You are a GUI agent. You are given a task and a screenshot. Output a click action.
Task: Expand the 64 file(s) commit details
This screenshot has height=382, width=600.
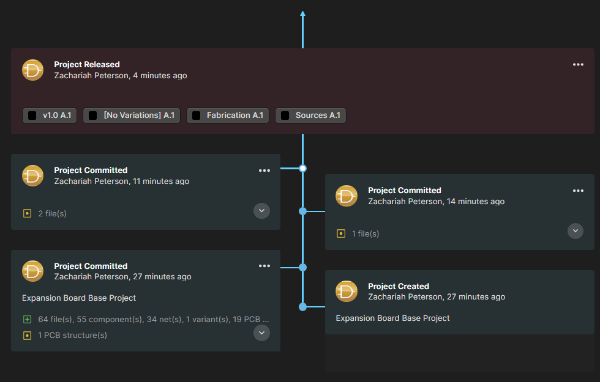tap(262, 332)
